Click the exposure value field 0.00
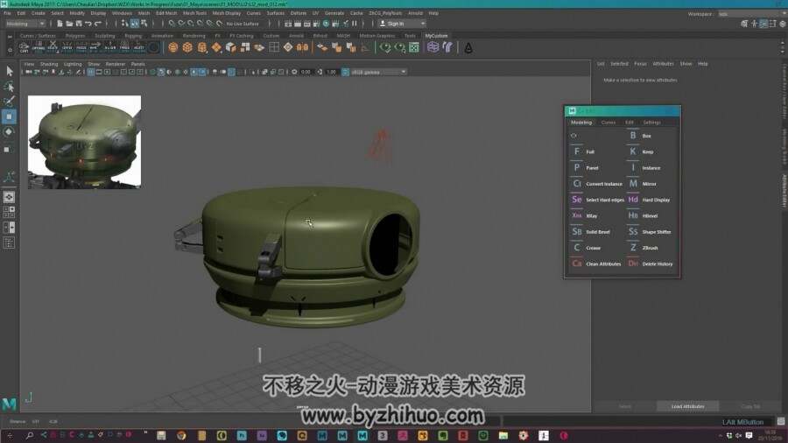788x443 pixels. pyautogui.click(x=306, y=72)
